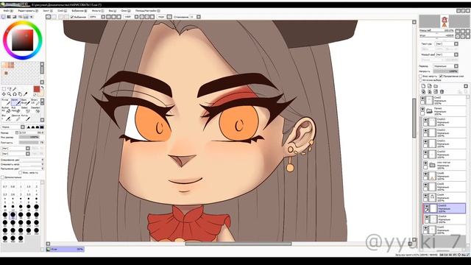
Task: Select the eyedropper color picker tool
Action: coord(26,94)
